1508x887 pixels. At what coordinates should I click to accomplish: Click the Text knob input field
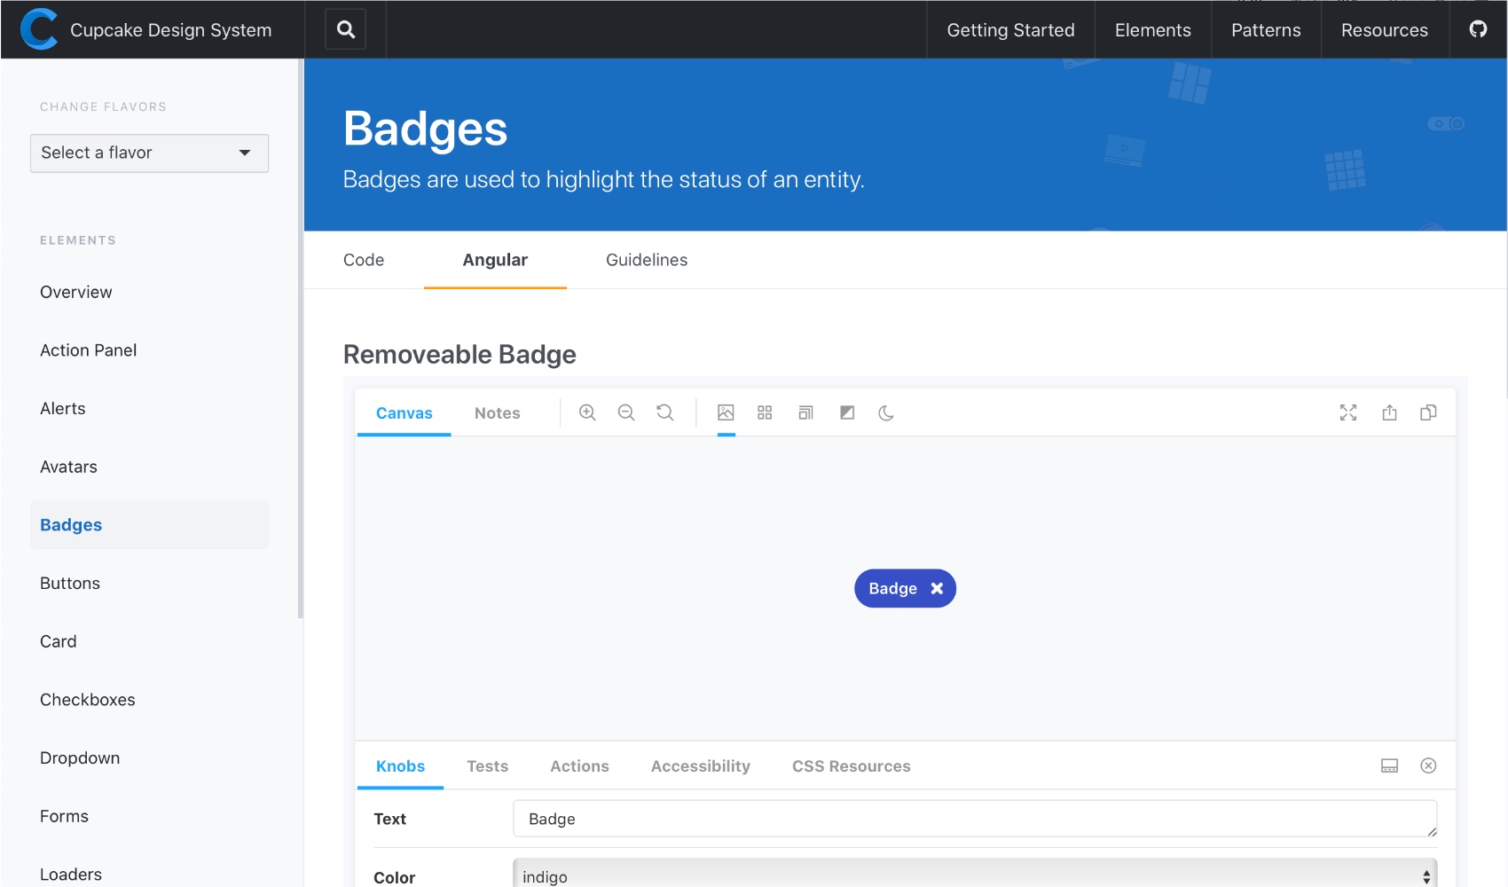(x=974, y=819)
